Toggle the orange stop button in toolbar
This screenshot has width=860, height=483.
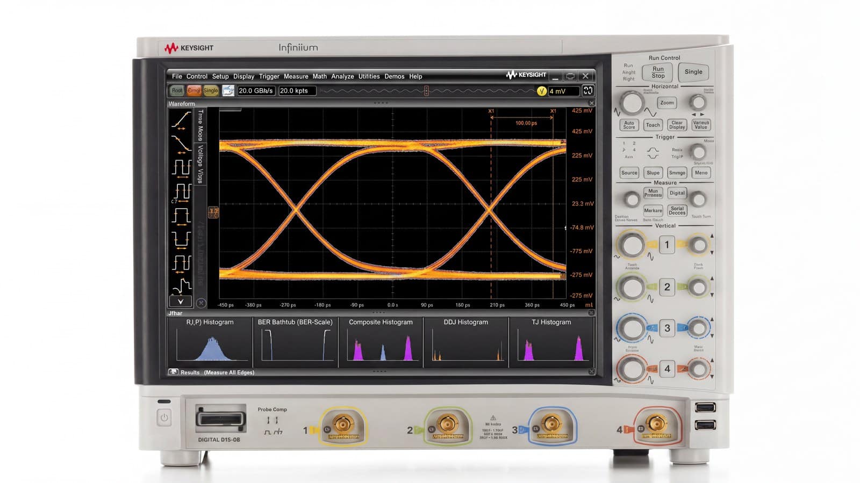click(193, 91)
